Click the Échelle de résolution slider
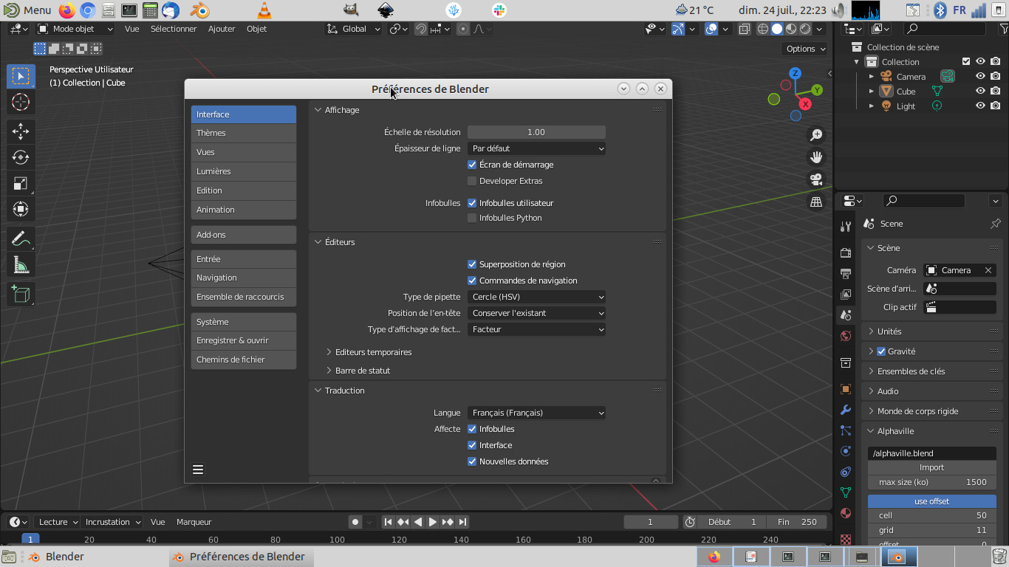 click(536, 132)
